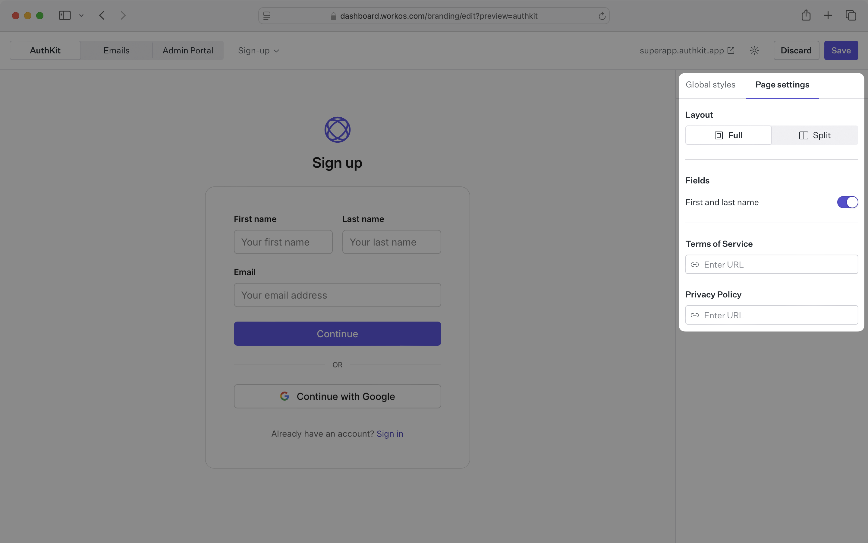
Task: Expand the sidebar panel toggle
Action: point(64,16)
